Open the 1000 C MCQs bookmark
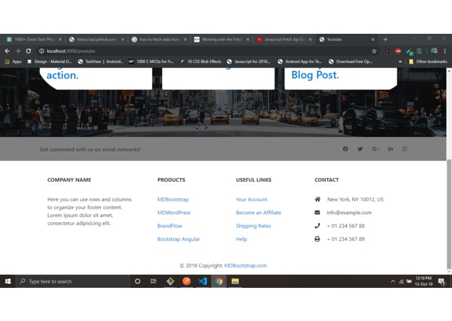The height and width of the screenshot is (321, 452). tap(152, 62)
